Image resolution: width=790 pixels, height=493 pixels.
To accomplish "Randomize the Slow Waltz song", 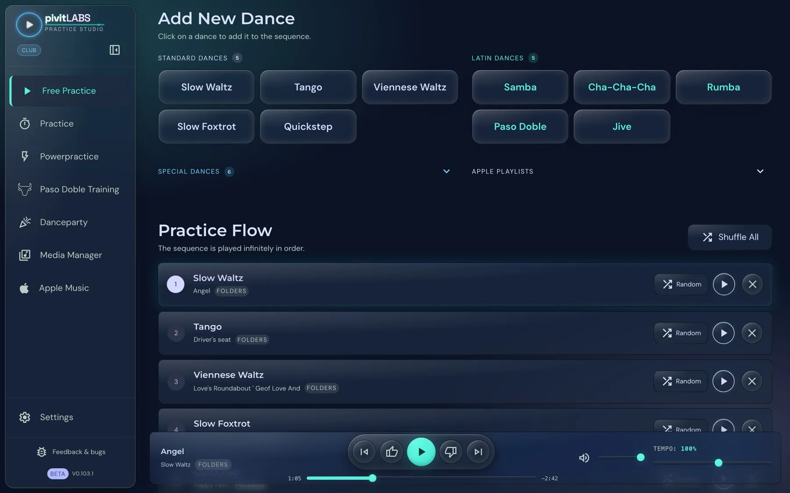I will click(x=681, y=284).
